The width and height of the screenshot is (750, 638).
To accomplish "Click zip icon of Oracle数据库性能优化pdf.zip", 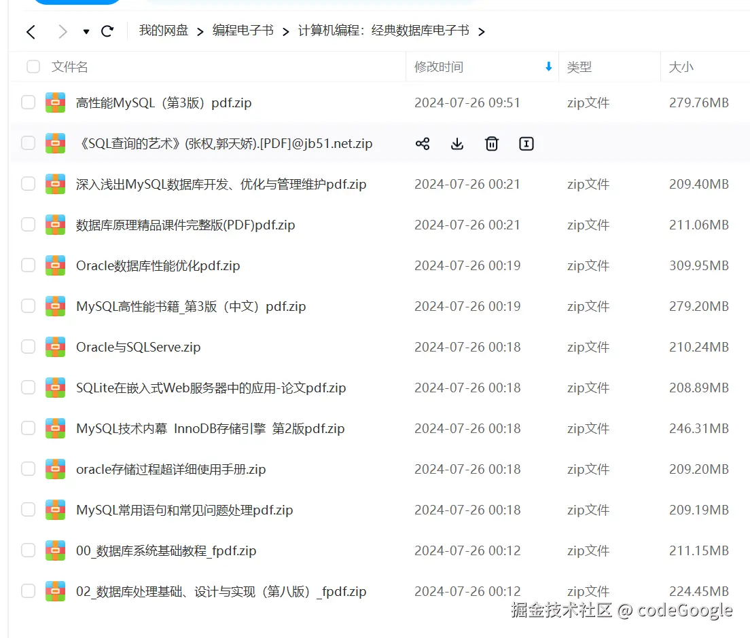I will point(56,265).
